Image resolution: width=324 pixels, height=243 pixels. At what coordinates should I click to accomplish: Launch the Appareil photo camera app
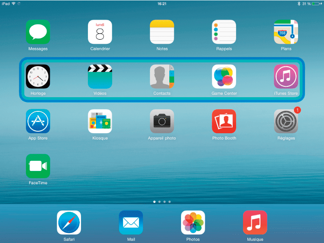[x=162, y=121]
